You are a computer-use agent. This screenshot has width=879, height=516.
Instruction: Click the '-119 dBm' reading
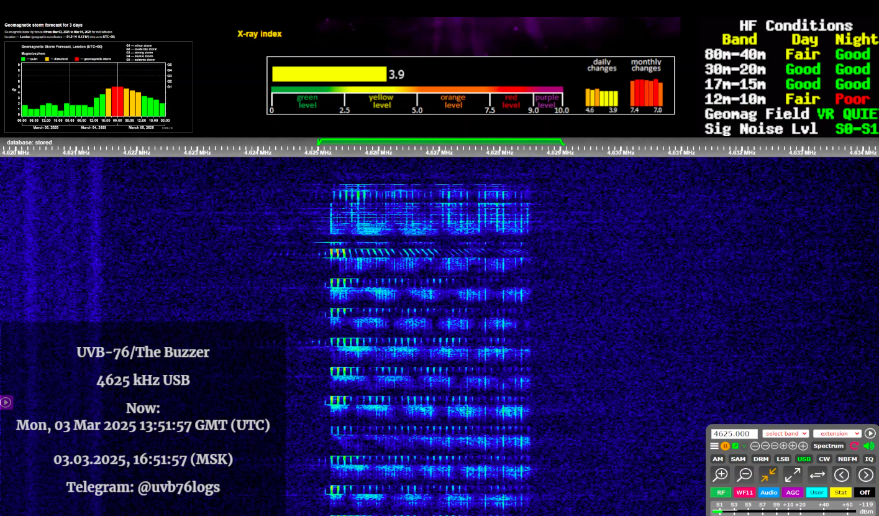867,508
